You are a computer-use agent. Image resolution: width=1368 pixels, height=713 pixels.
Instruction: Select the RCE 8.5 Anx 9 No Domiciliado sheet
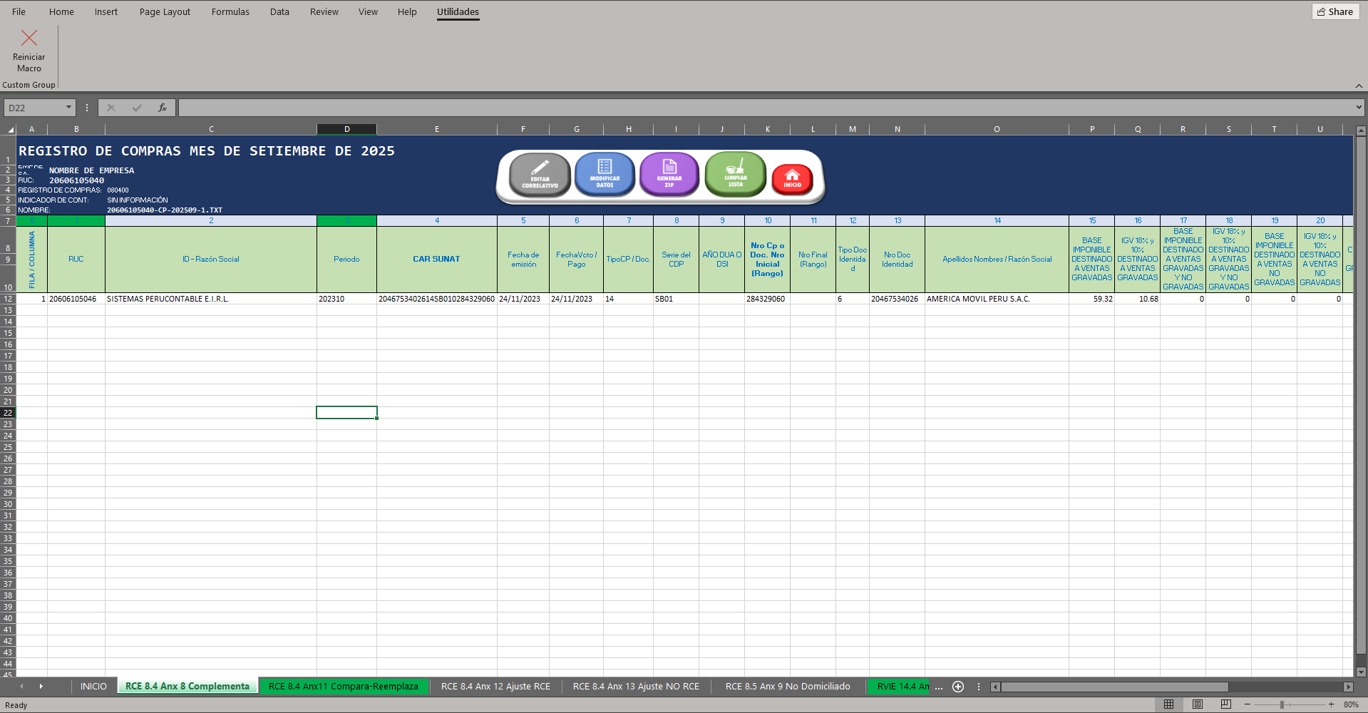tap(788, 686)
